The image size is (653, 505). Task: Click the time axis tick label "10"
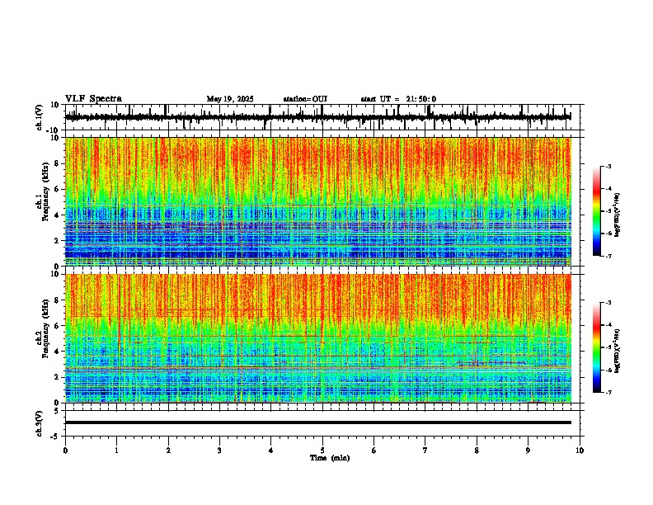(x=580, y=451)
